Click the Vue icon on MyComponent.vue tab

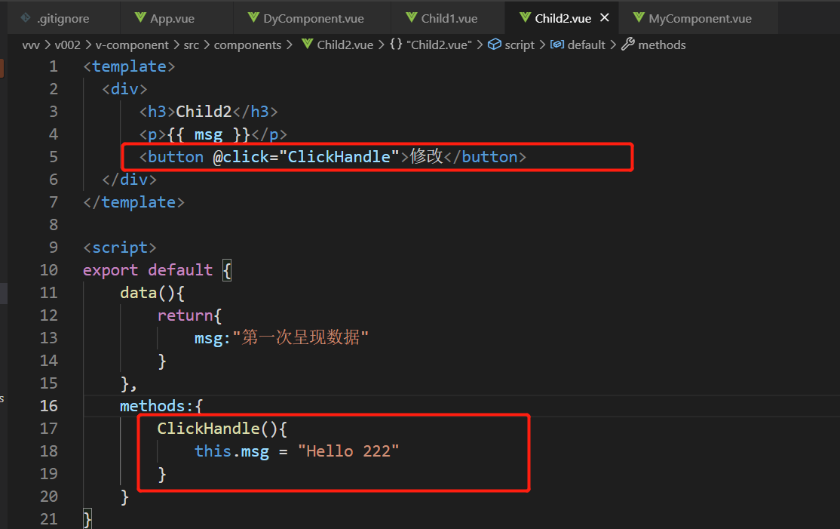(x=639, y=17)
